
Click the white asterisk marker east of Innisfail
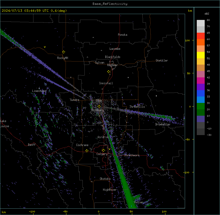128,77
